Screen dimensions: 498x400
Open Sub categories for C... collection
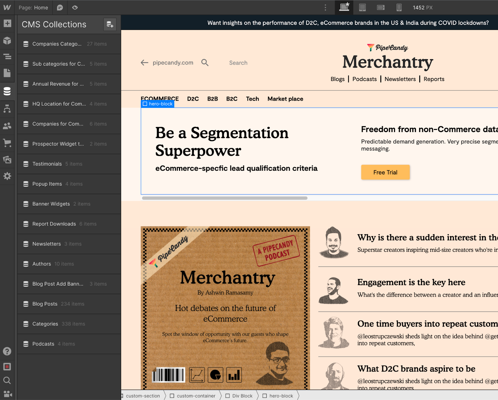point(69,64)
